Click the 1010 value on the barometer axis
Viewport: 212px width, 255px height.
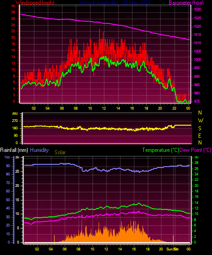coord(197,43)
